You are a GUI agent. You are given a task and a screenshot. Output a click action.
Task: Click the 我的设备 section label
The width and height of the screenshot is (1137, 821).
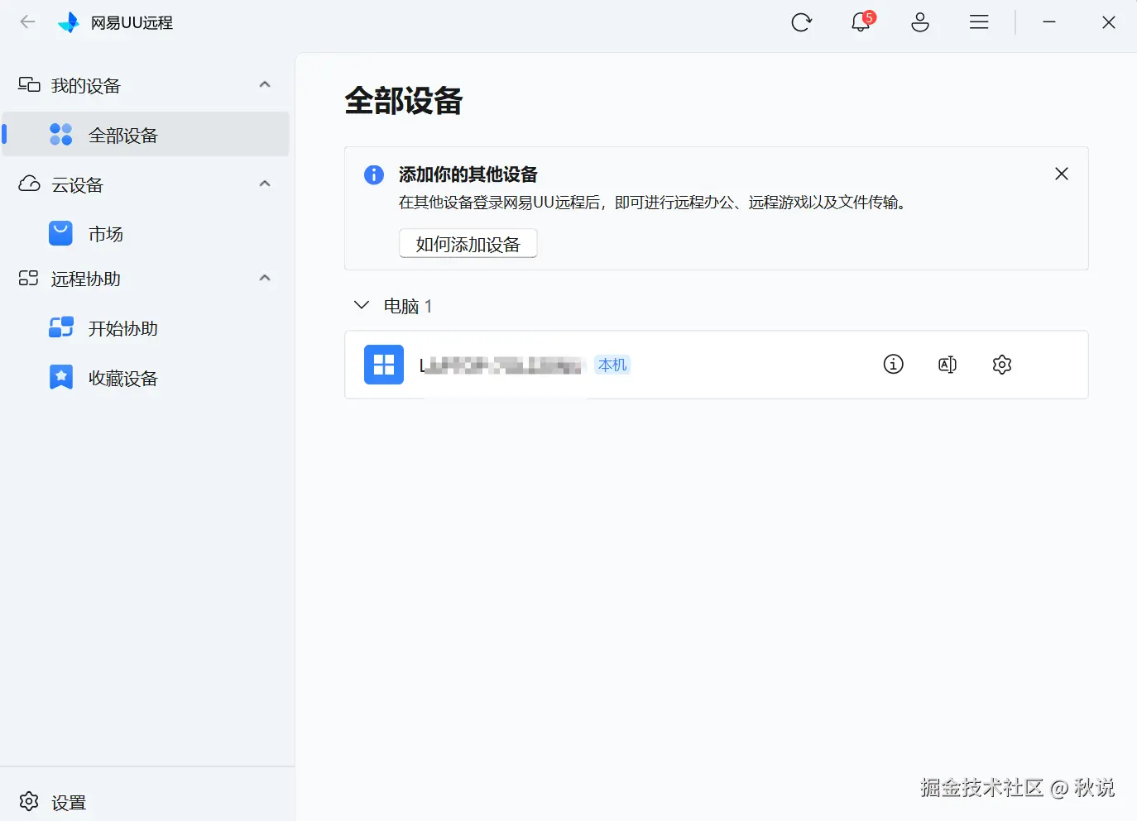[86, 85]
